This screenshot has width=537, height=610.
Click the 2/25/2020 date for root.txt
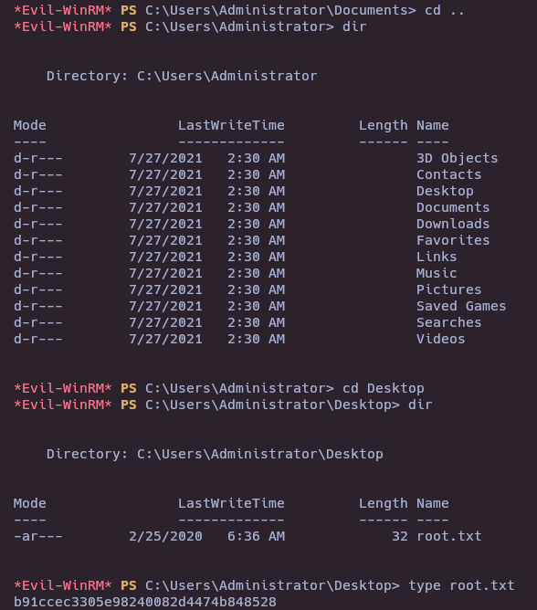coord(165,536)
